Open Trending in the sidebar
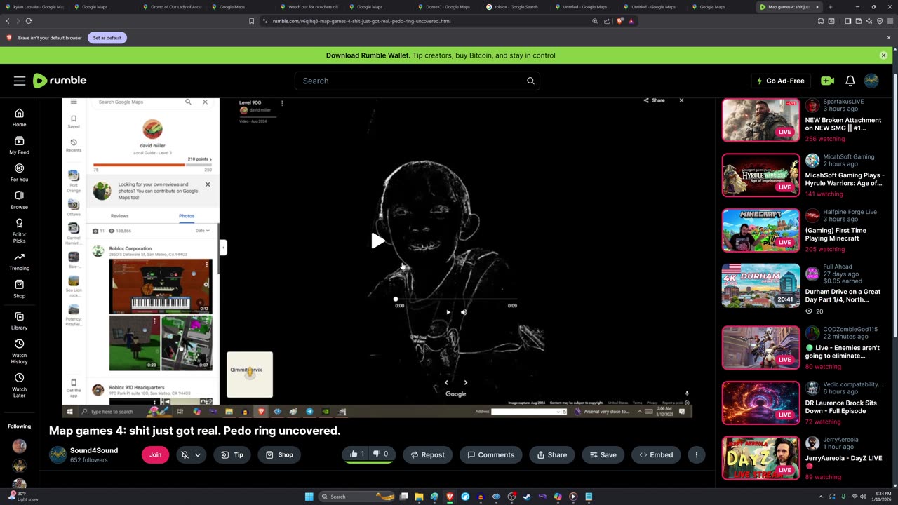The height and width of the screenshot is (505, 898). [19, 262]
